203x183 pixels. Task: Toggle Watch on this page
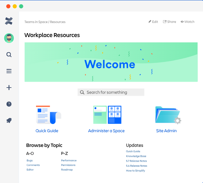[188, 22]
